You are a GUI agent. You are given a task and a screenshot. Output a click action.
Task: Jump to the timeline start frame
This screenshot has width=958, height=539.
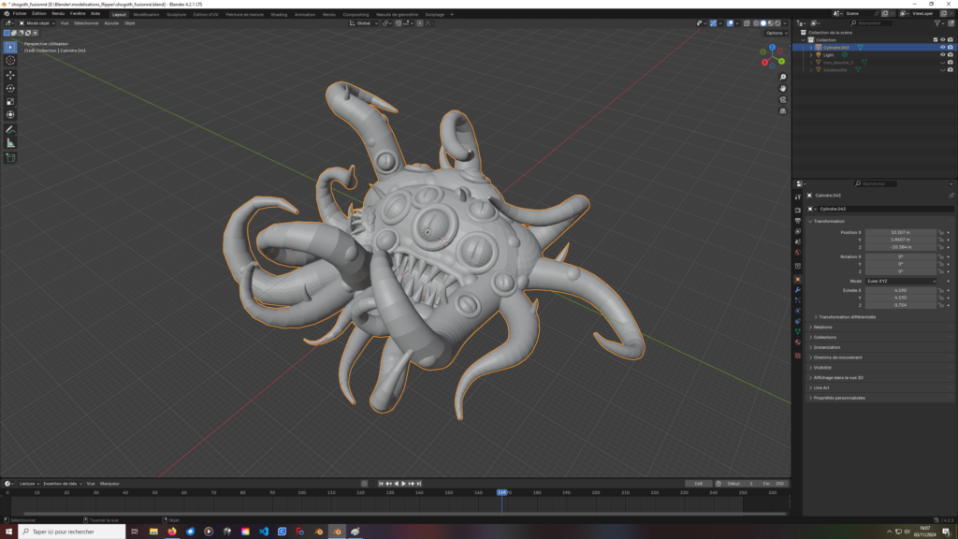381,484
